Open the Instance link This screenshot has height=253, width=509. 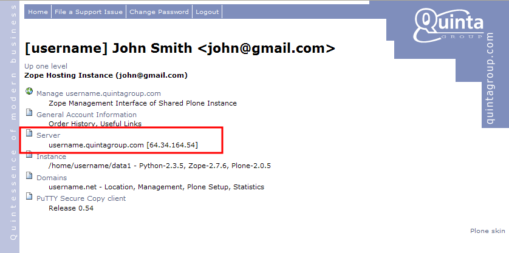pos(51,157)
